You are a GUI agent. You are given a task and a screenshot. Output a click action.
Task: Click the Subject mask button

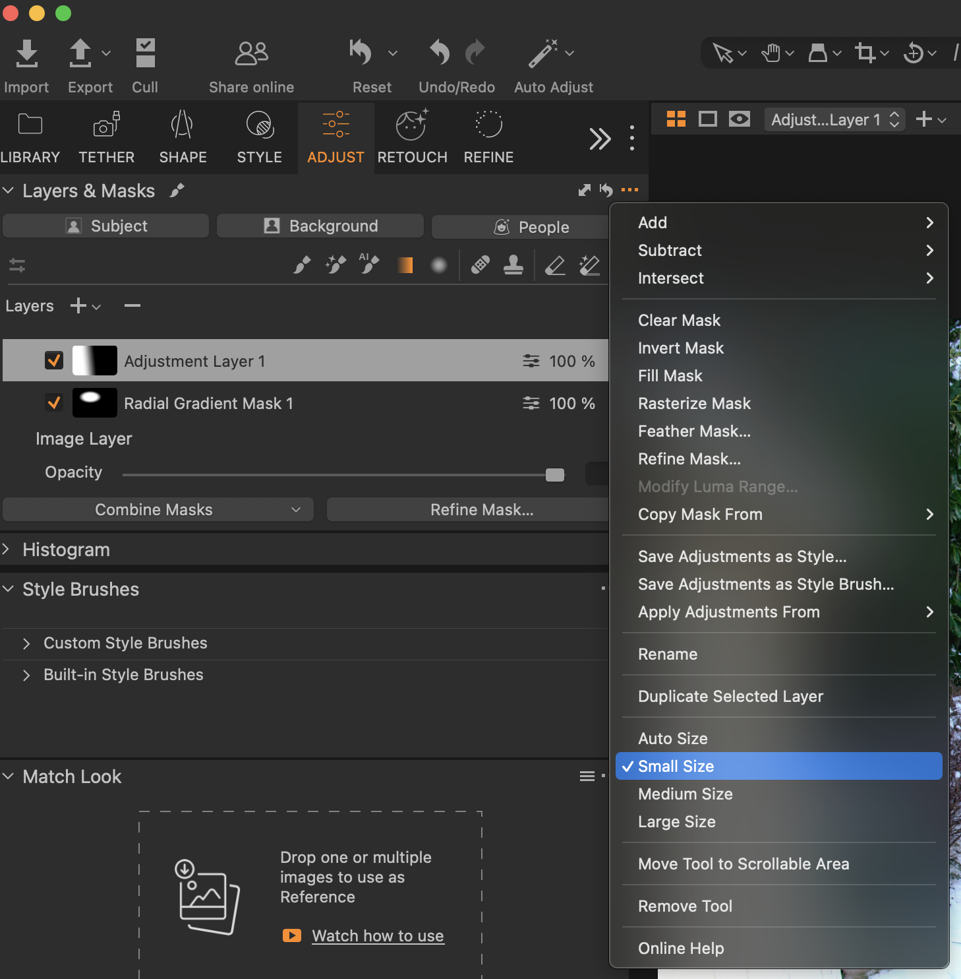click(105, 226)
